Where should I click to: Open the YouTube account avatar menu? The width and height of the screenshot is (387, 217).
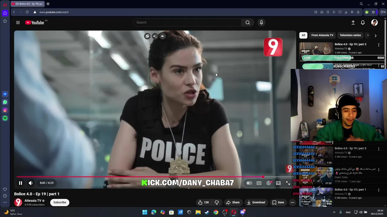pos(374,23)
